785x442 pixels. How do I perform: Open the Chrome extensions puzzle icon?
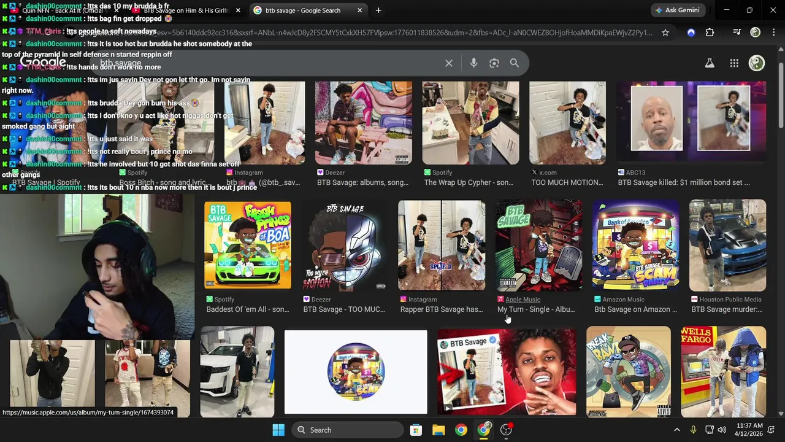coord(710,33)
